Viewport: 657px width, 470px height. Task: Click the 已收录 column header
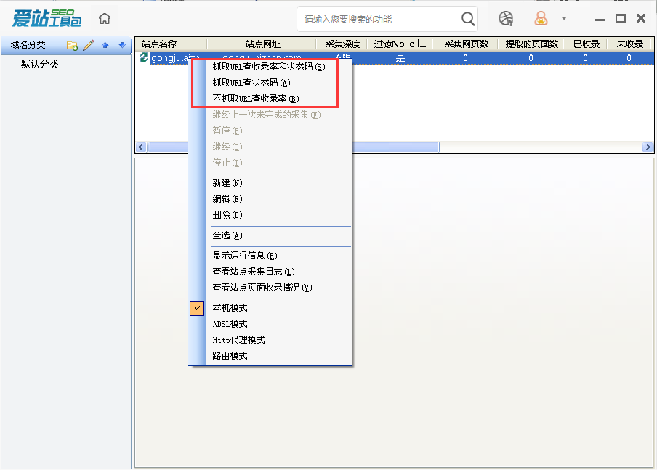point(585,44)
